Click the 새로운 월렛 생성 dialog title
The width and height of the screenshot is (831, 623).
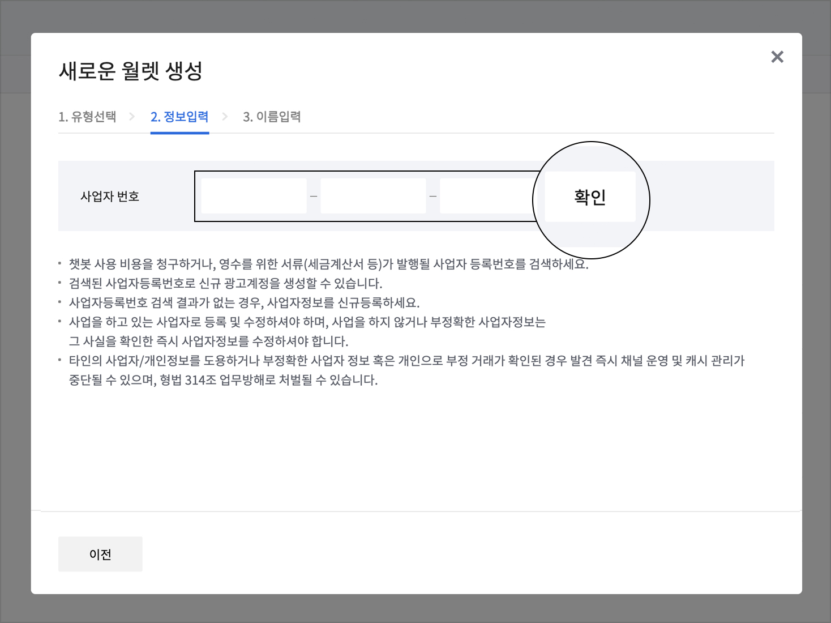click(x=131, y=71)
